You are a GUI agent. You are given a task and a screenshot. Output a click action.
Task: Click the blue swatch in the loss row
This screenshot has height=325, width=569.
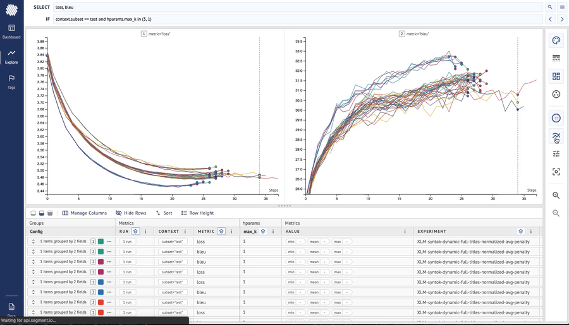[101, 282]
